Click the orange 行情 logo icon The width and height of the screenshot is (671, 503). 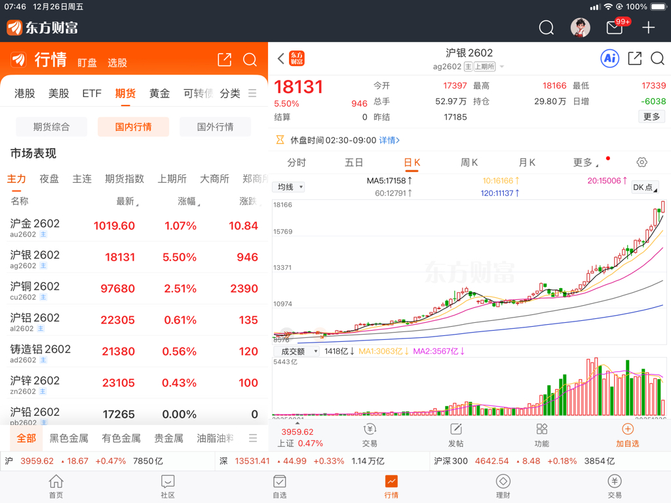click(18, 60)
